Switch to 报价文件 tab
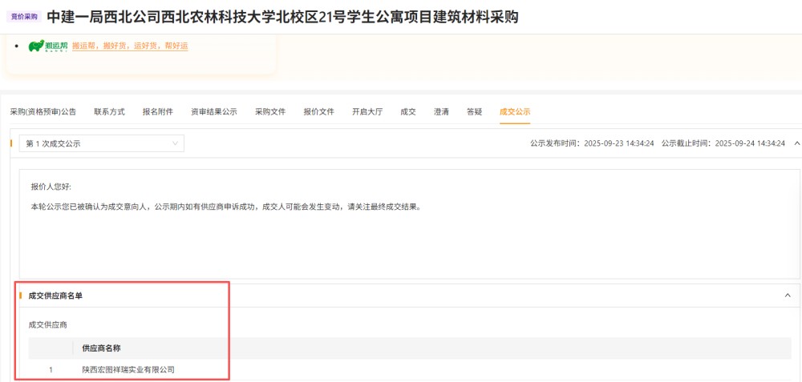The height and width of the screenshot is (382, 802). (x=318, y=112)
